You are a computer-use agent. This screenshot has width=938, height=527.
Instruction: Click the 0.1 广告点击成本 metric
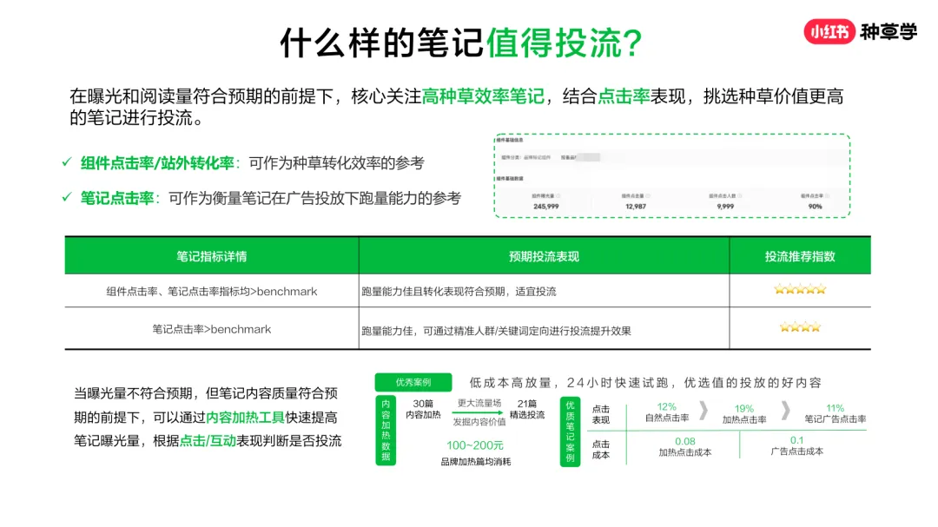coord(796,445)
